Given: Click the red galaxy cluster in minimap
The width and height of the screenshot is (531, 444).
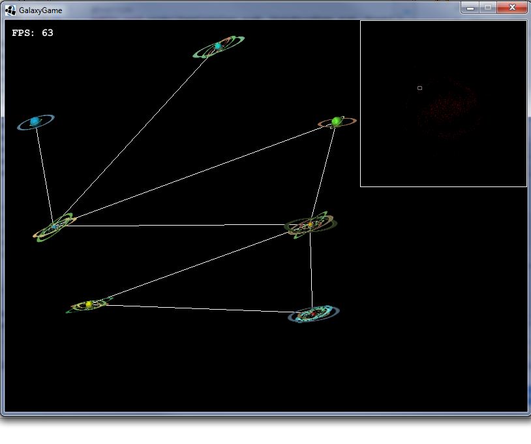Looking at the screenshot, I should [x=447, y=108].
